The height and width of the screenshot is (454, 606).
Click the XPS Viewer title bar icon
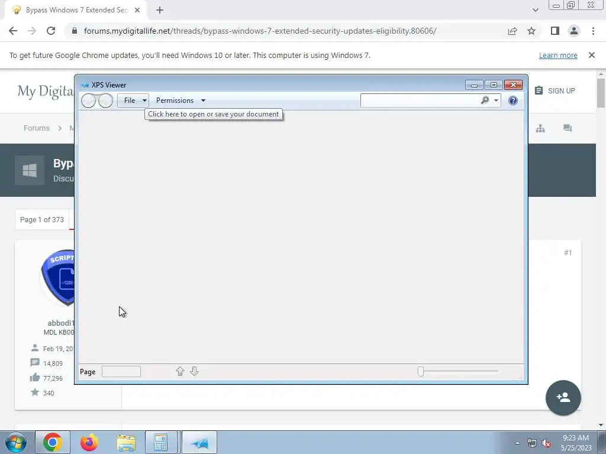click(x=85, y=85)
